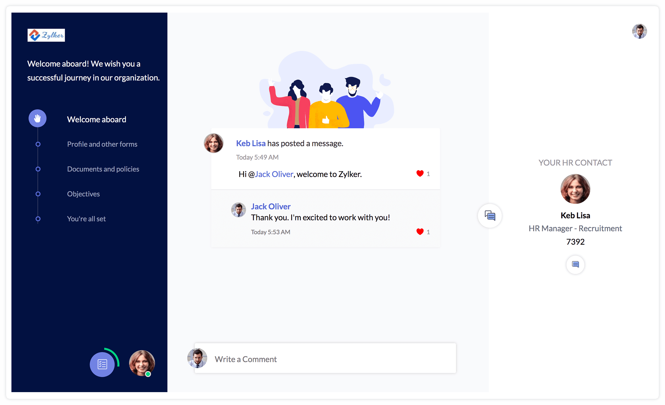Select the 'Documents and policies' step
Screen dimensions: 665x405
tap(103, 169)
